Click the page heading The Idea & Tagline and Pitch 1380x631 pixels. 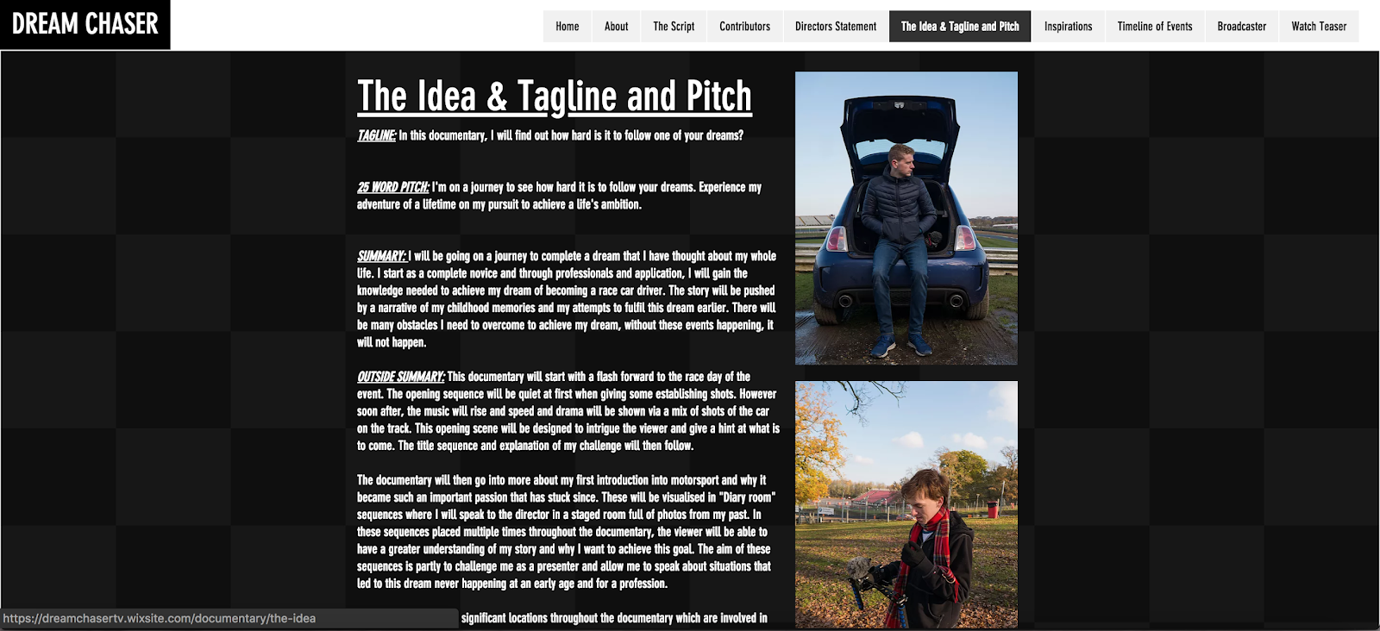tap(555, 97)
